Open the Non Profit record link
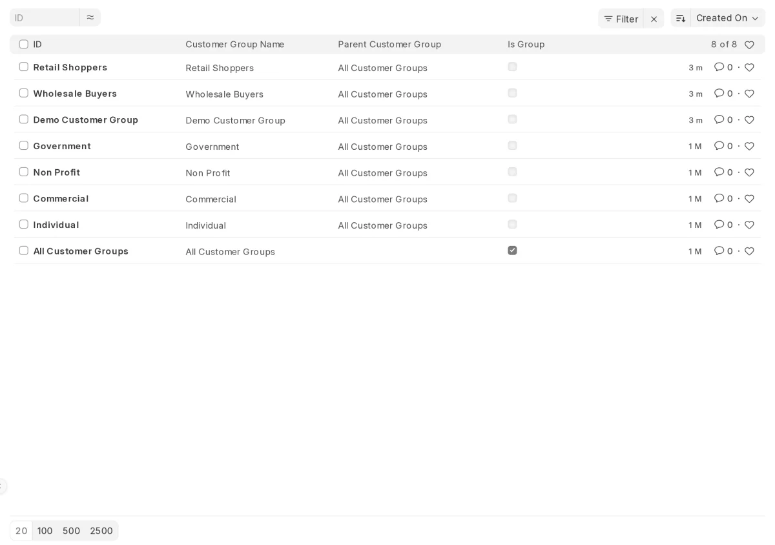 tap(57, 172)
